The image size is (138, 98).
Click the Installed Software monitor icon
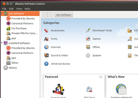pos(6,43)
